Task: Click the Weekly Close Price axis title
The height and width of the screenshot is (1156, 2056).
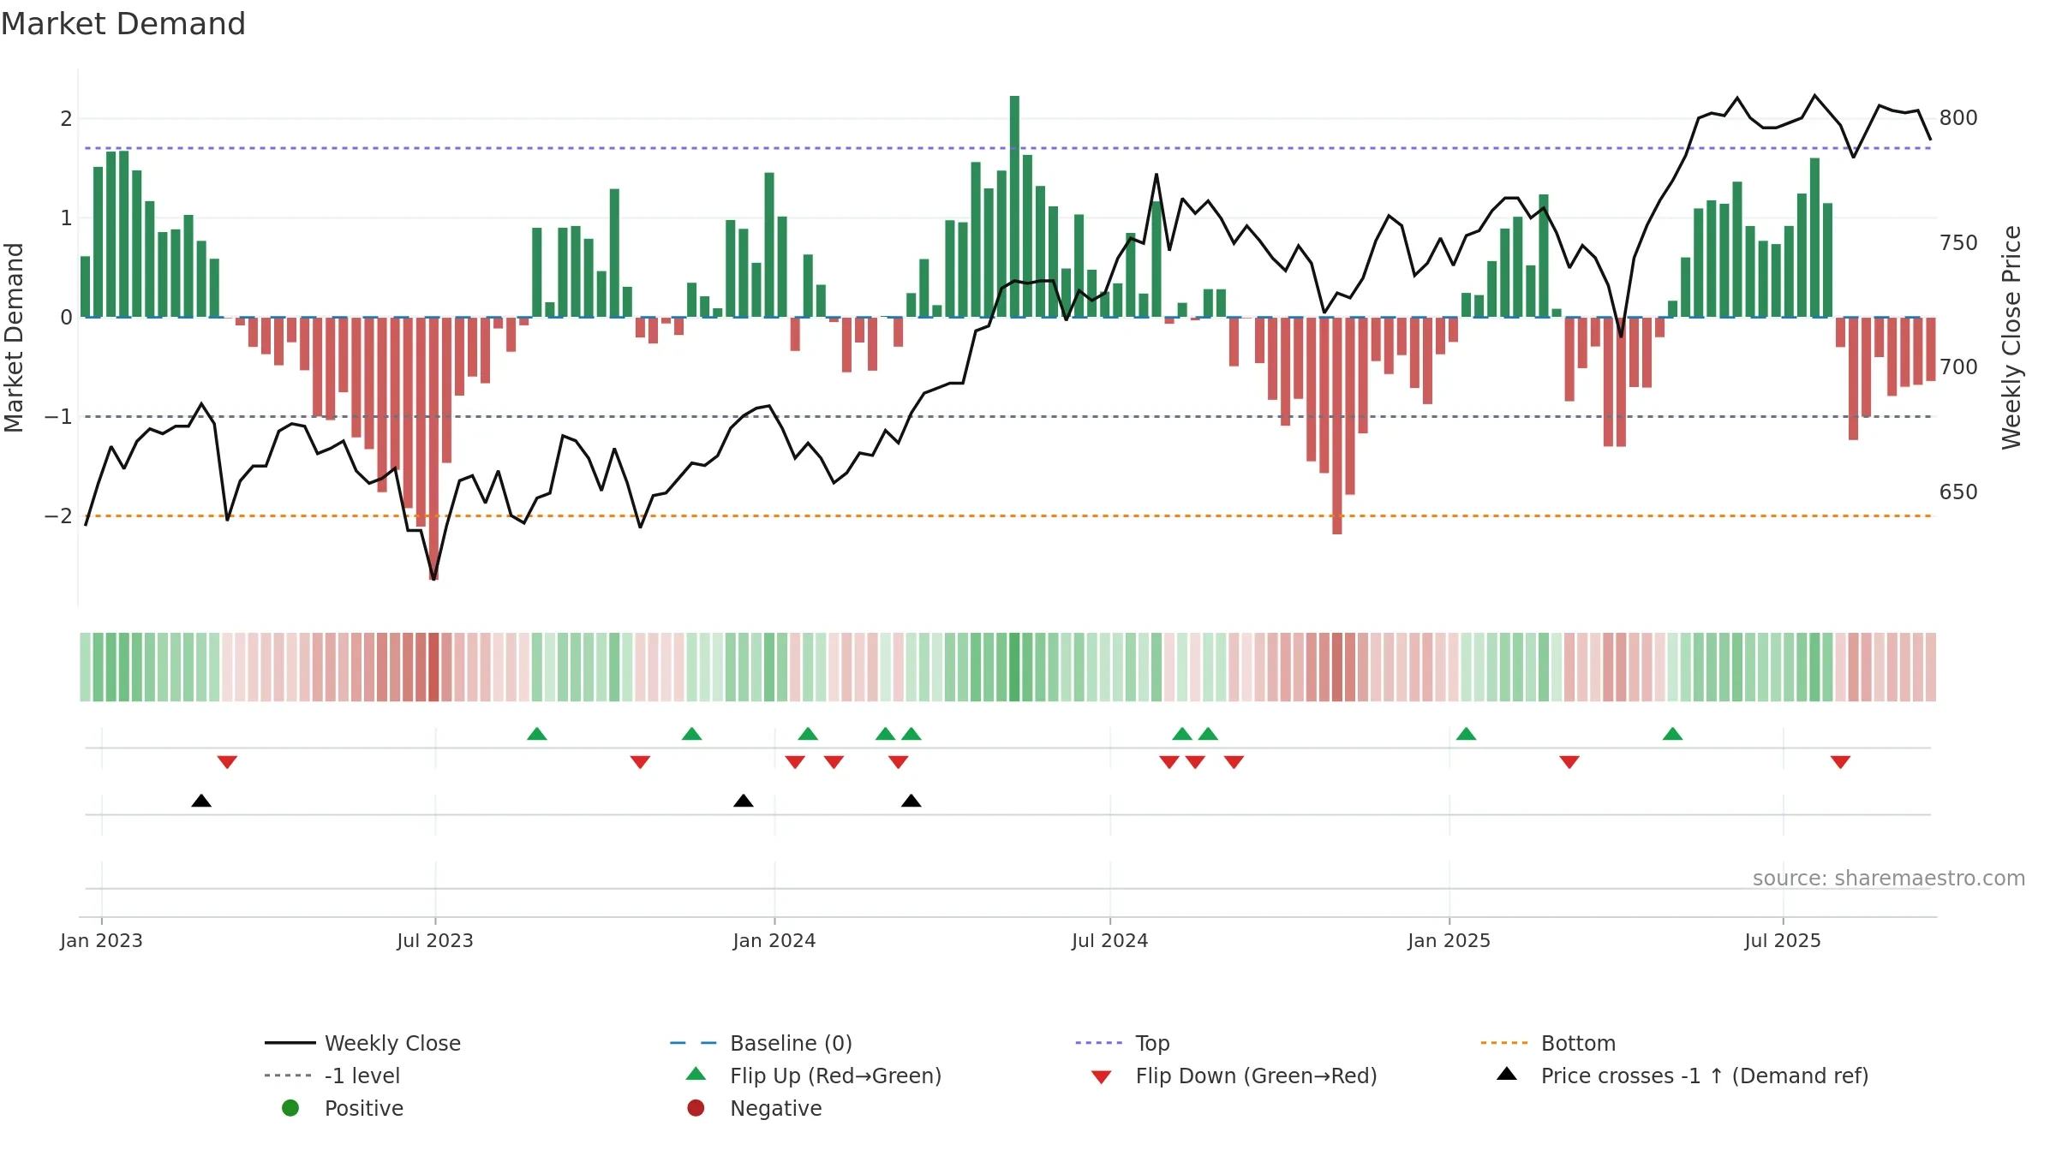Action: [2011, 337]
